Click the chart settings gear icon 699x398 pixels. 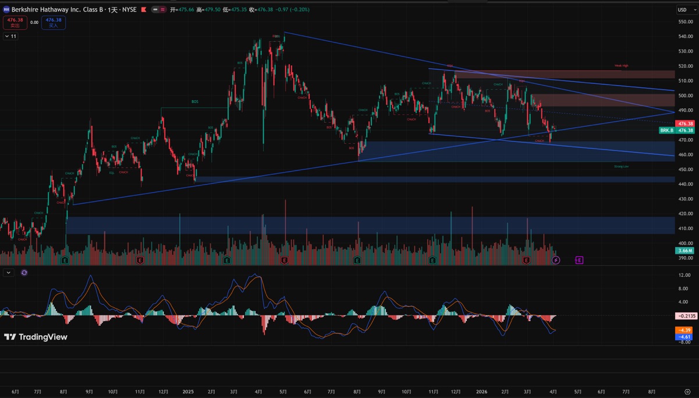click(x=687, y=392)
